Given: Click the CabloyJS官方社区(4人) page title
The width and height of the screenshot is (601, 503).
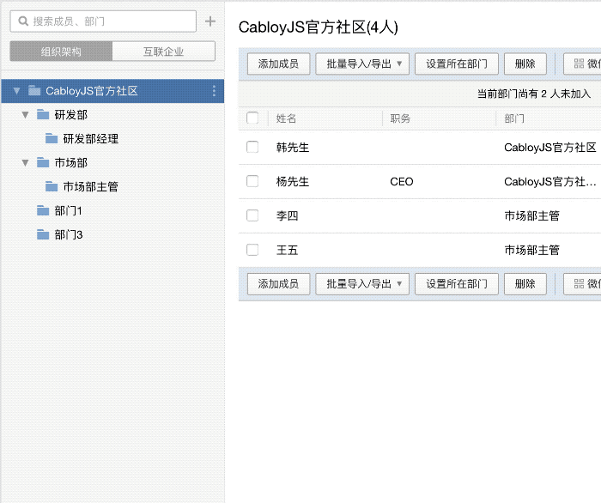Looking at the screenshot, I should 319,27.
